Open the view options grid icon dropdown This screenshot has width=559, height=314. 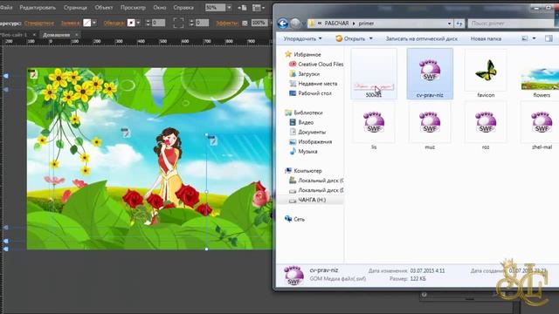point(259,8)
